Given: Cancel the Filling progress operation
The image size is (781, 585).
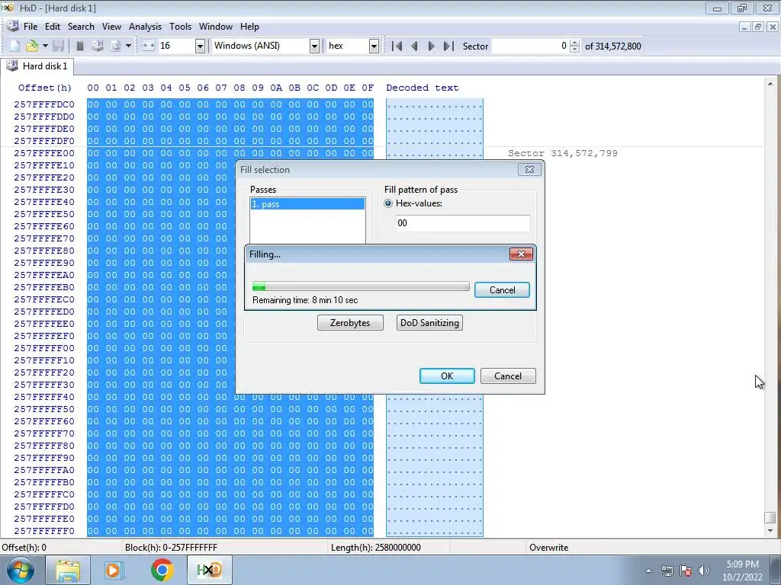Looking at the screenshot, I should 502,290.
